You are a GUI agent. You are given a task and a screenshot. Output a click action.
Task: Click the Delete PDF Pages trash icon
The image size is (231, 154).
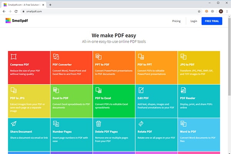tap(99, 124)
